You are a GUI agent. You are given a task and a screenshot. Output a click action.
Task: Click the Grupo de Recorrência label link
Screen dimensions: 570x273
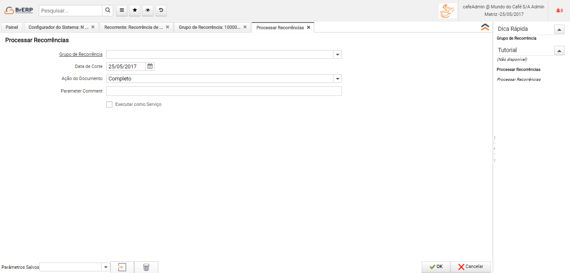pyautogui.click(x=81, y=55)
